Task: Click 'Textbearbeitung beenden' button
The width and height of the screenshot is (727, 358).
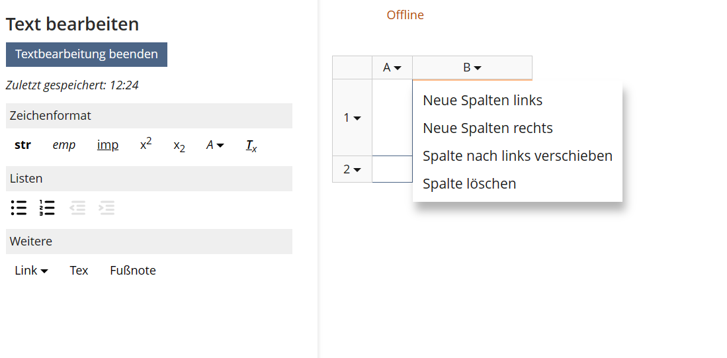Action: point(87,54)
